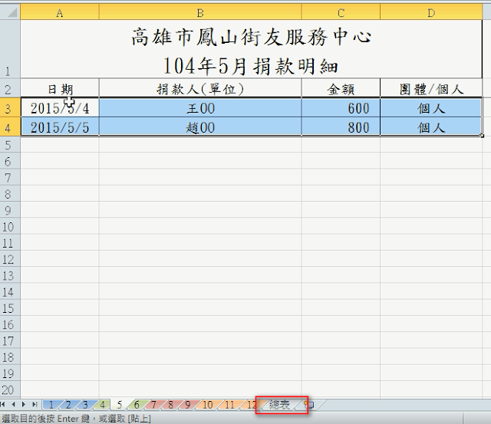Screen dimensions: 491x424
Task: Click donor cell 王00
Action: click(200, 107)
